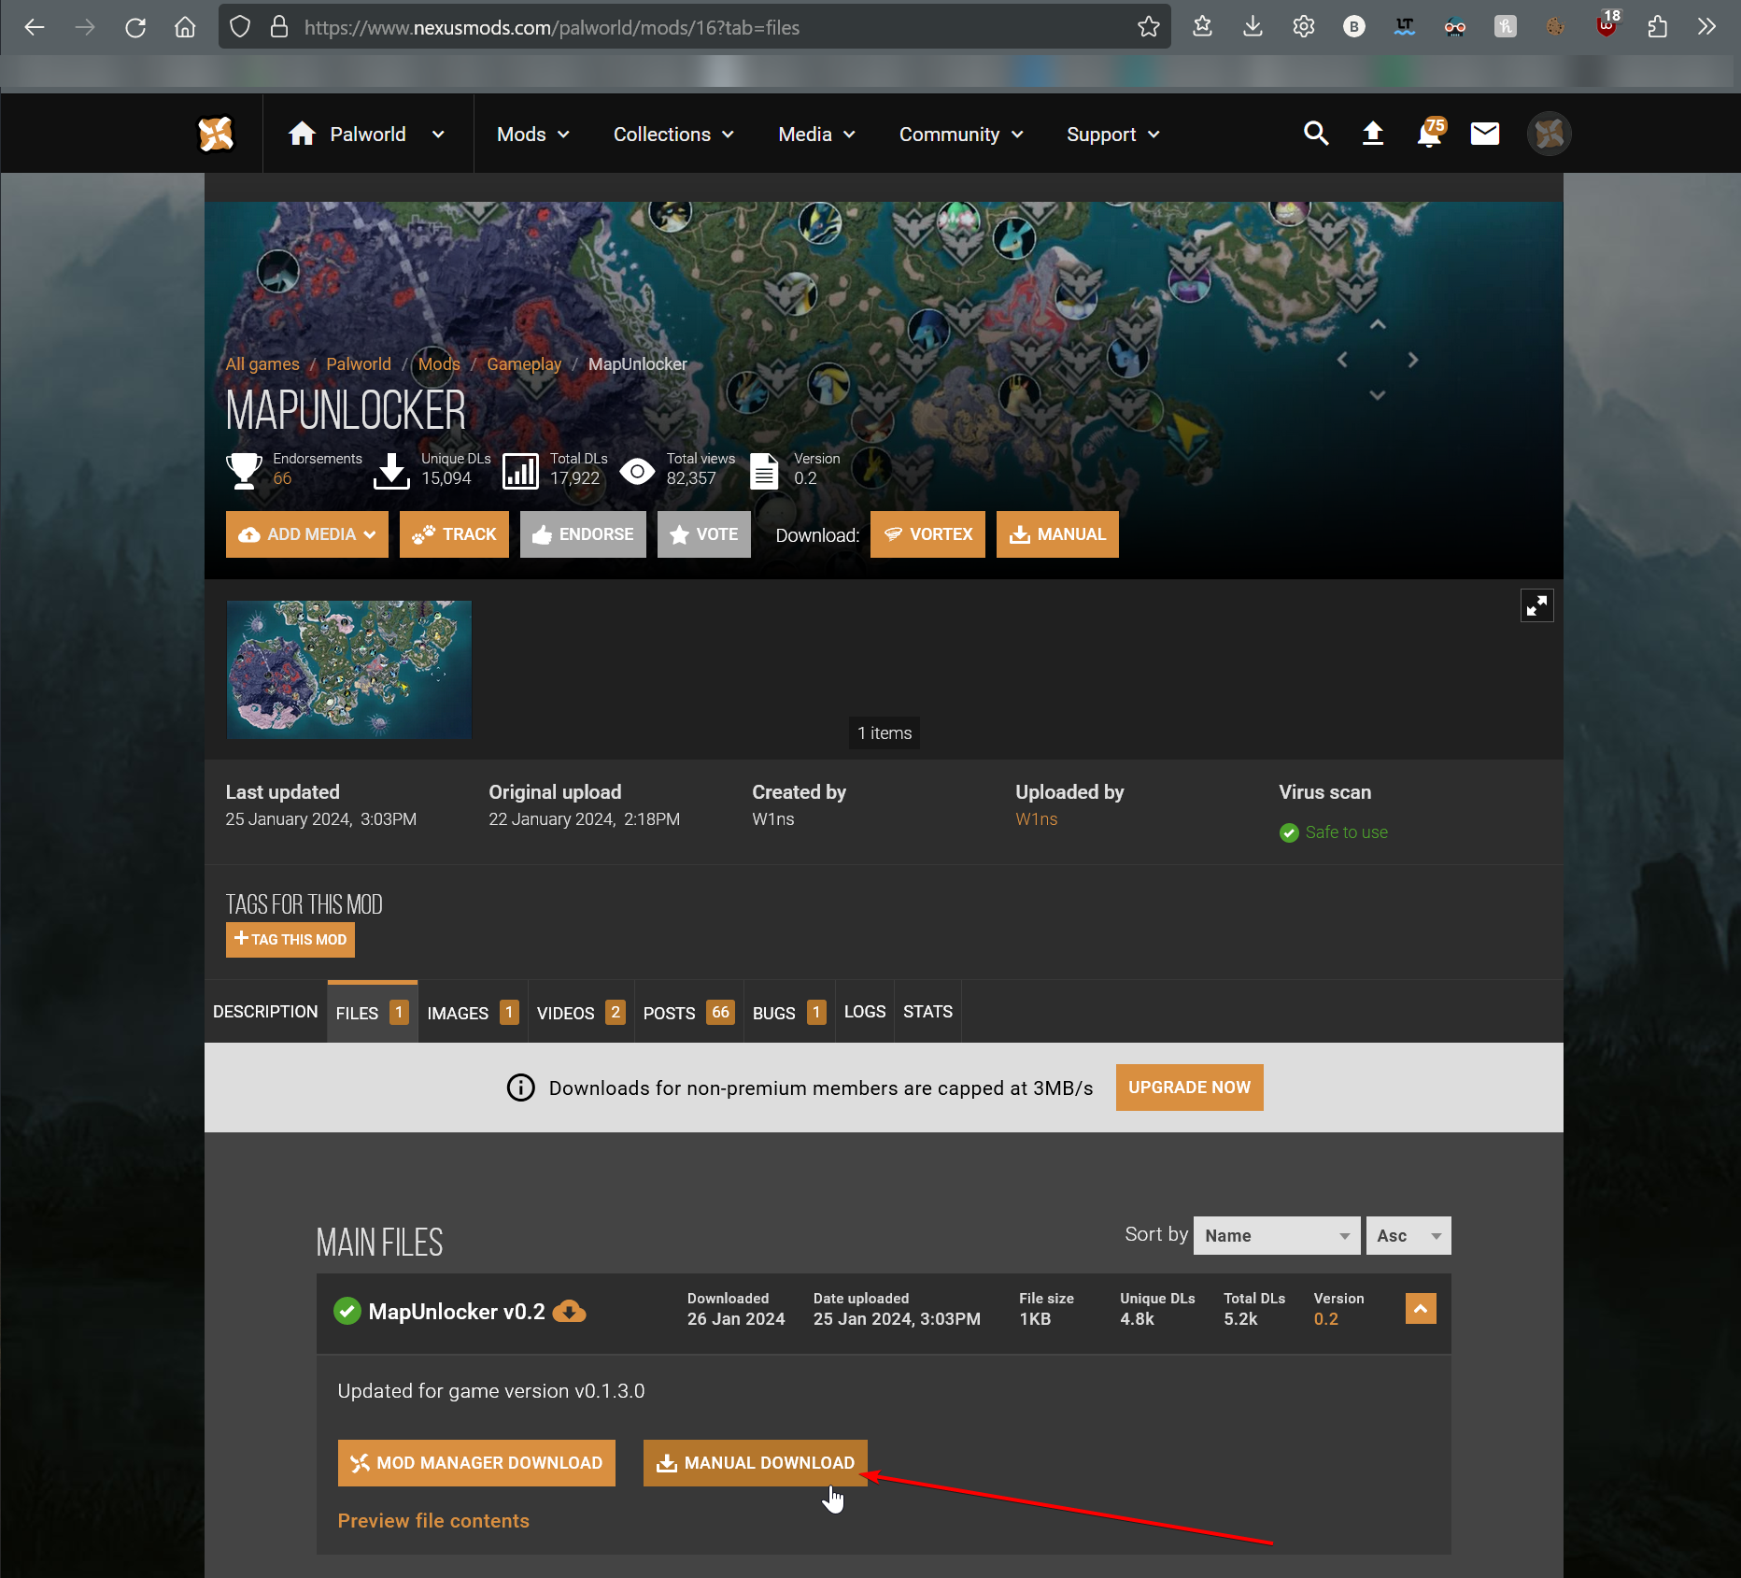Switch to the Posts tab
This screenshot has width=1741, height=1578.
coord(688,1013)
